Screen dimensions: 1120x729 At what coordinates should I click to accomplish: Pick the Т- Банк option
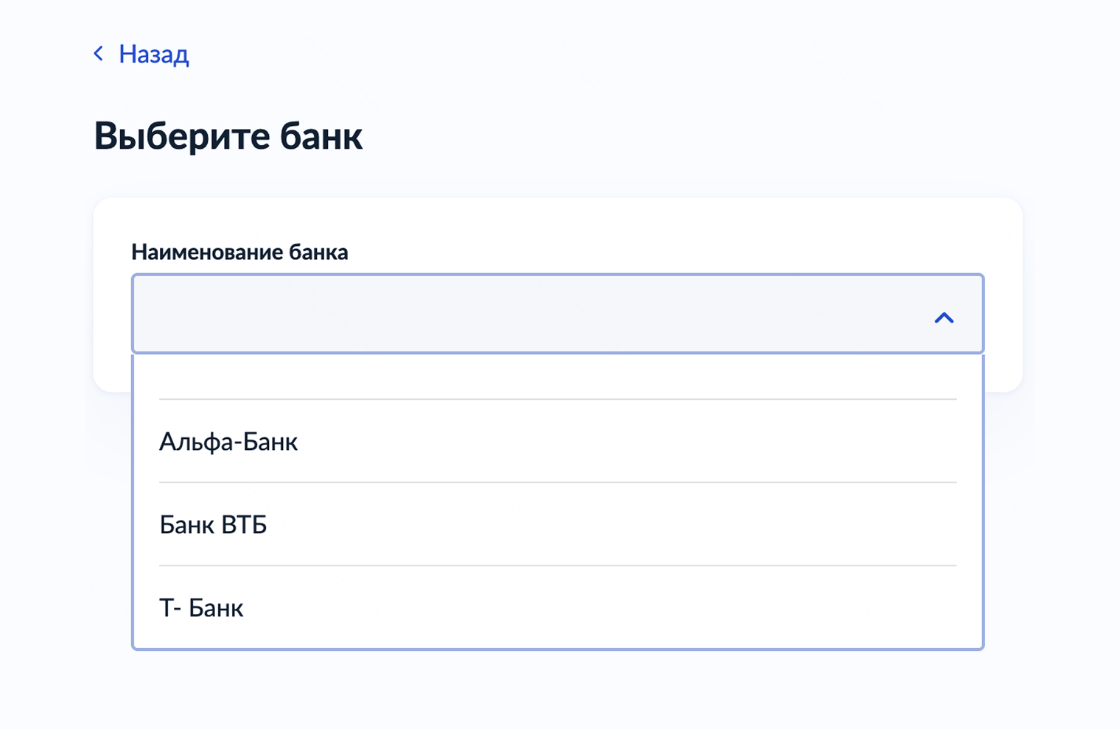(201, 608)
